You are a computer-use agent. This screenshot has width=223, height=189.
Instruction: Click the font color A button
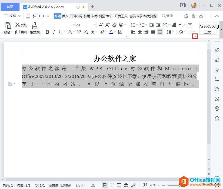111,32
